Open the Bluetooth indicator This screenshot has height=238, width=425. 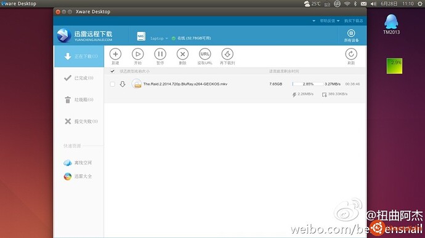click(x=355, y=4)
